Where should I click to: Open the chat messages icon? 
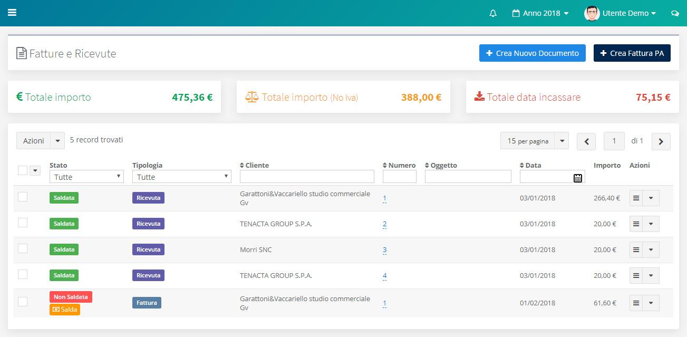675,13
